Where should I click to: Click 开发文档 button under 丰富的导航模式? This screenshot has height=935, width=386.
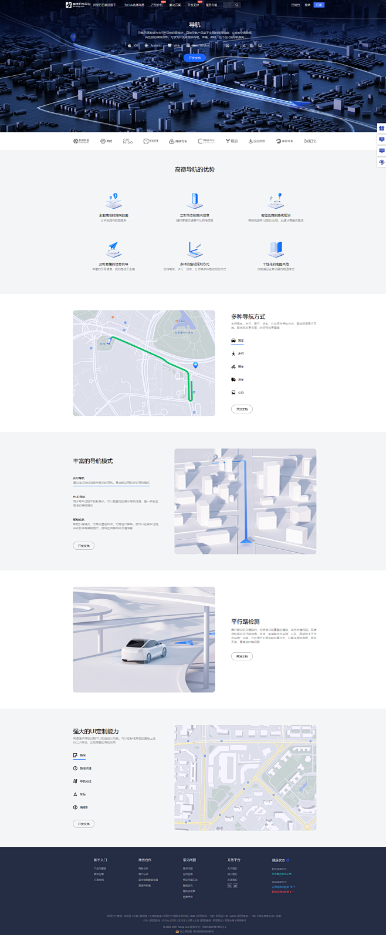[83, 546]
